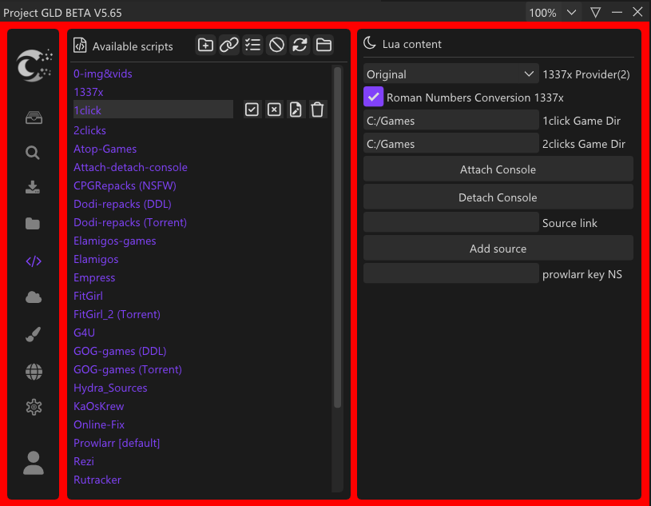Select the KaOsKrew script
Image resolution: width=651 pixels, height=506 pixels.
coord(98,406)
